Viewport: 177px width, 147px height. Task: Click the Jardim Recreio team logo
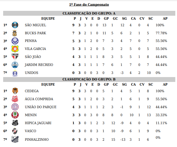[15, 65]
